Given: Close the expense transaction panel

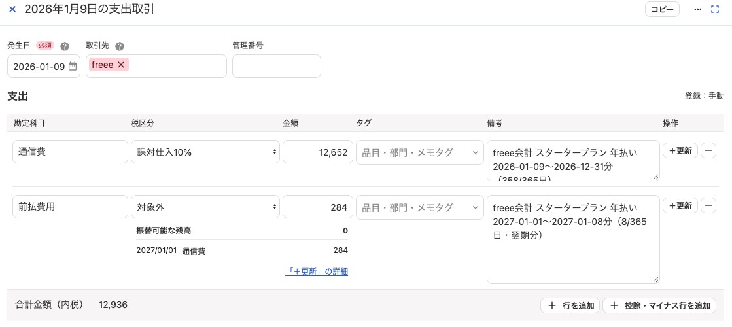Looking at the screenshot, I should click(12, 9).
